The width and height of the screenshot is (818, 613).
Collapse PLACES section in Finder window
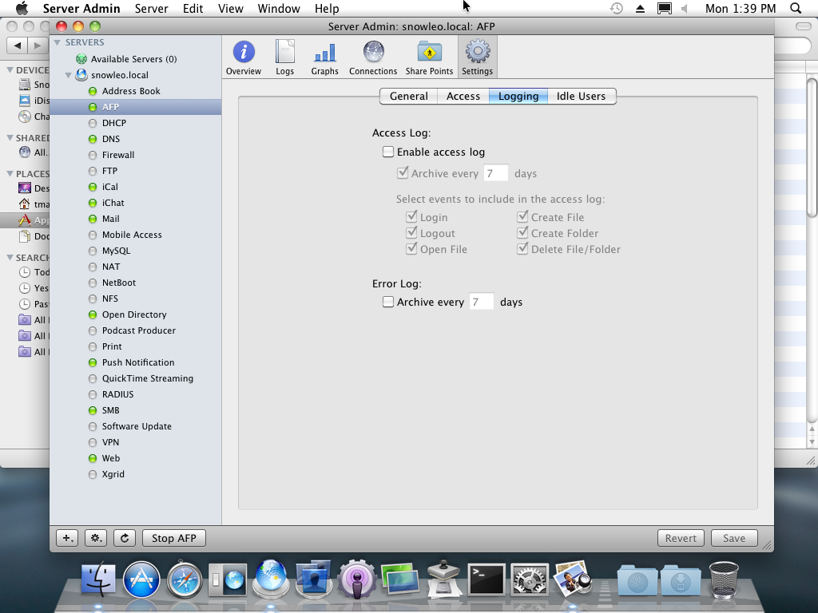10,173
